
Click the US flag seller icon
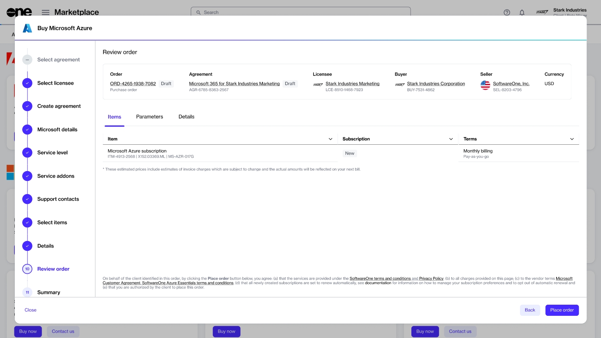tap(485, 85)
